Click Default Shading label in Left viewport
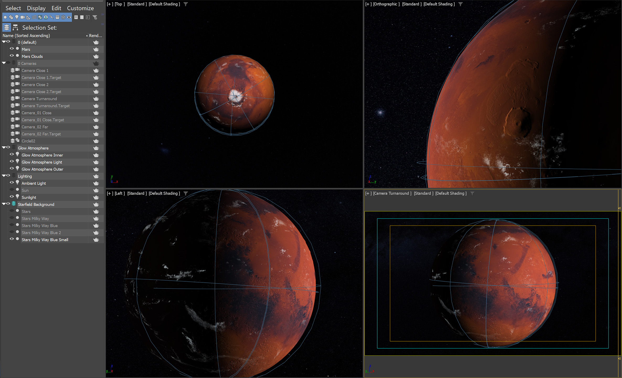The height and width of the screenshot is (378, 622). (164, 193)
